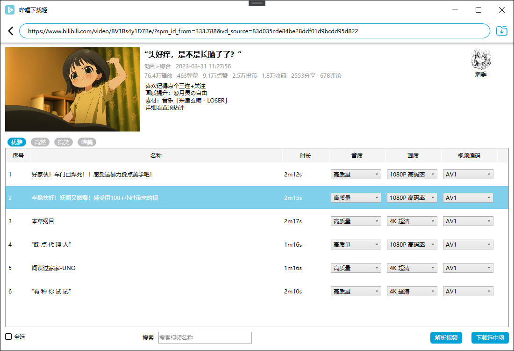514x351 pixels.
Task: Click the bilibili downloader logo icon
Action: (10, 10)
